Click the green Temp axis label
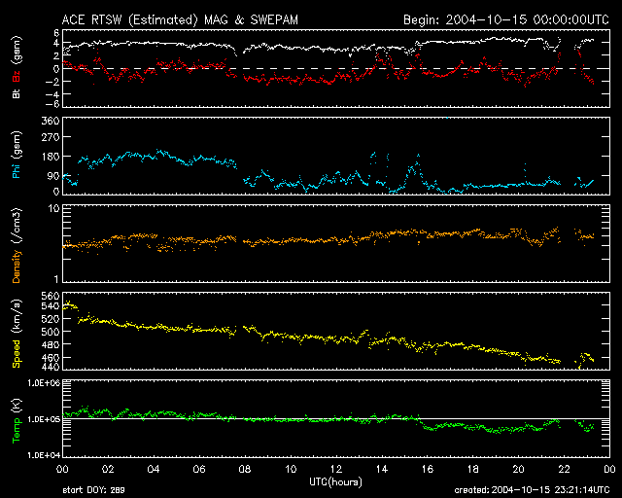 click(17, 431)
